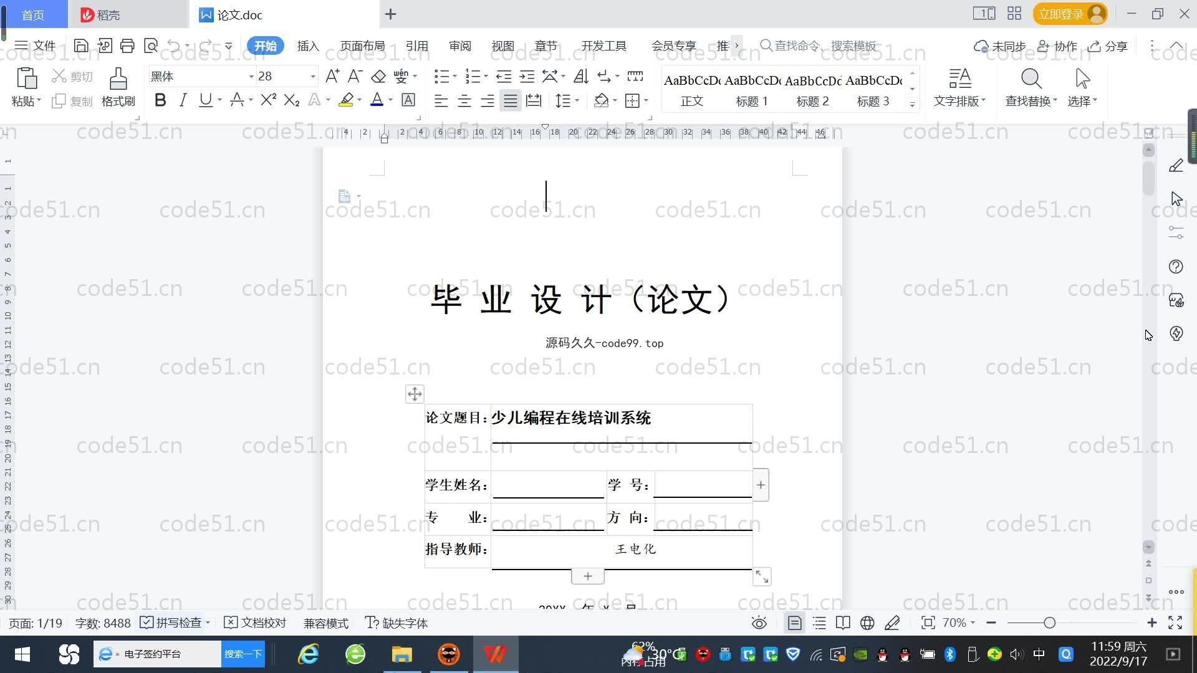Image resolution: width=1197 pixels, height=673 pixels.
Task: Click the Print icon
Action: (x=127, y=45)
